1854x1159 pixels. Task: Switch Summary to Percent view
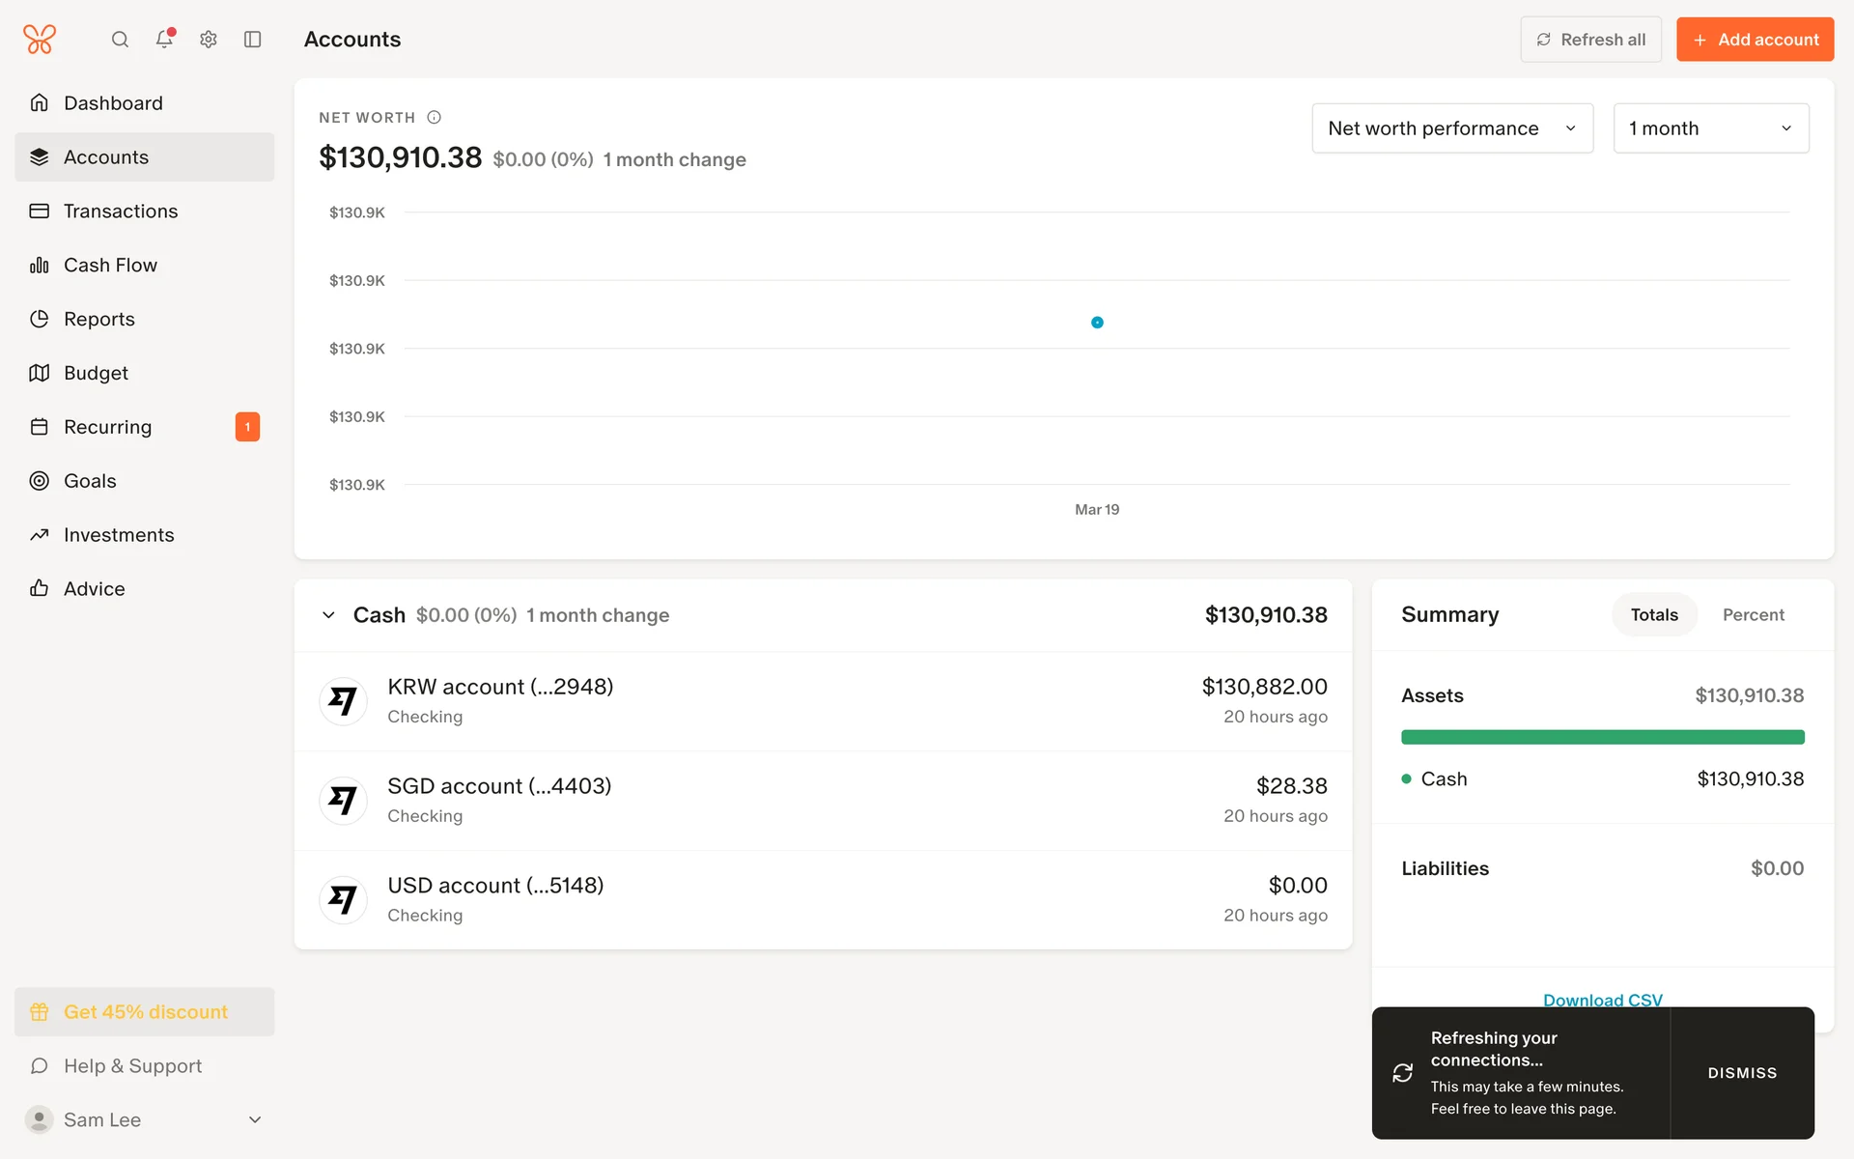[1753, 615]
